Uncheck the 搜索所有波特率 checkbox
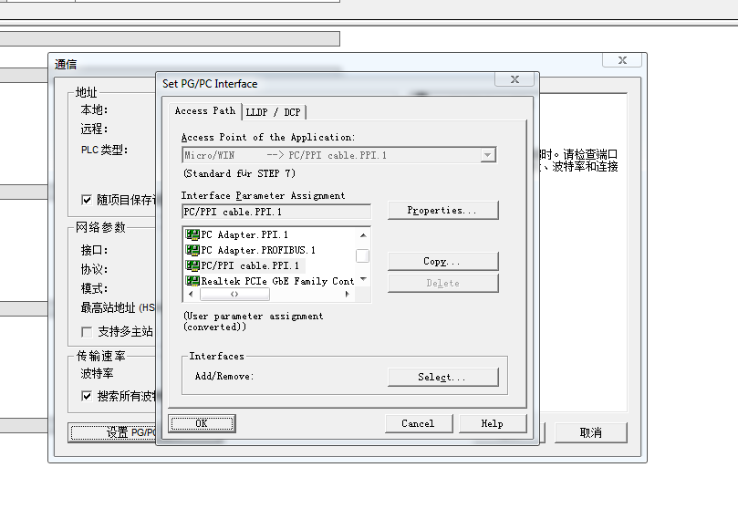Viewport: 738px width, 509px height. 88,396
